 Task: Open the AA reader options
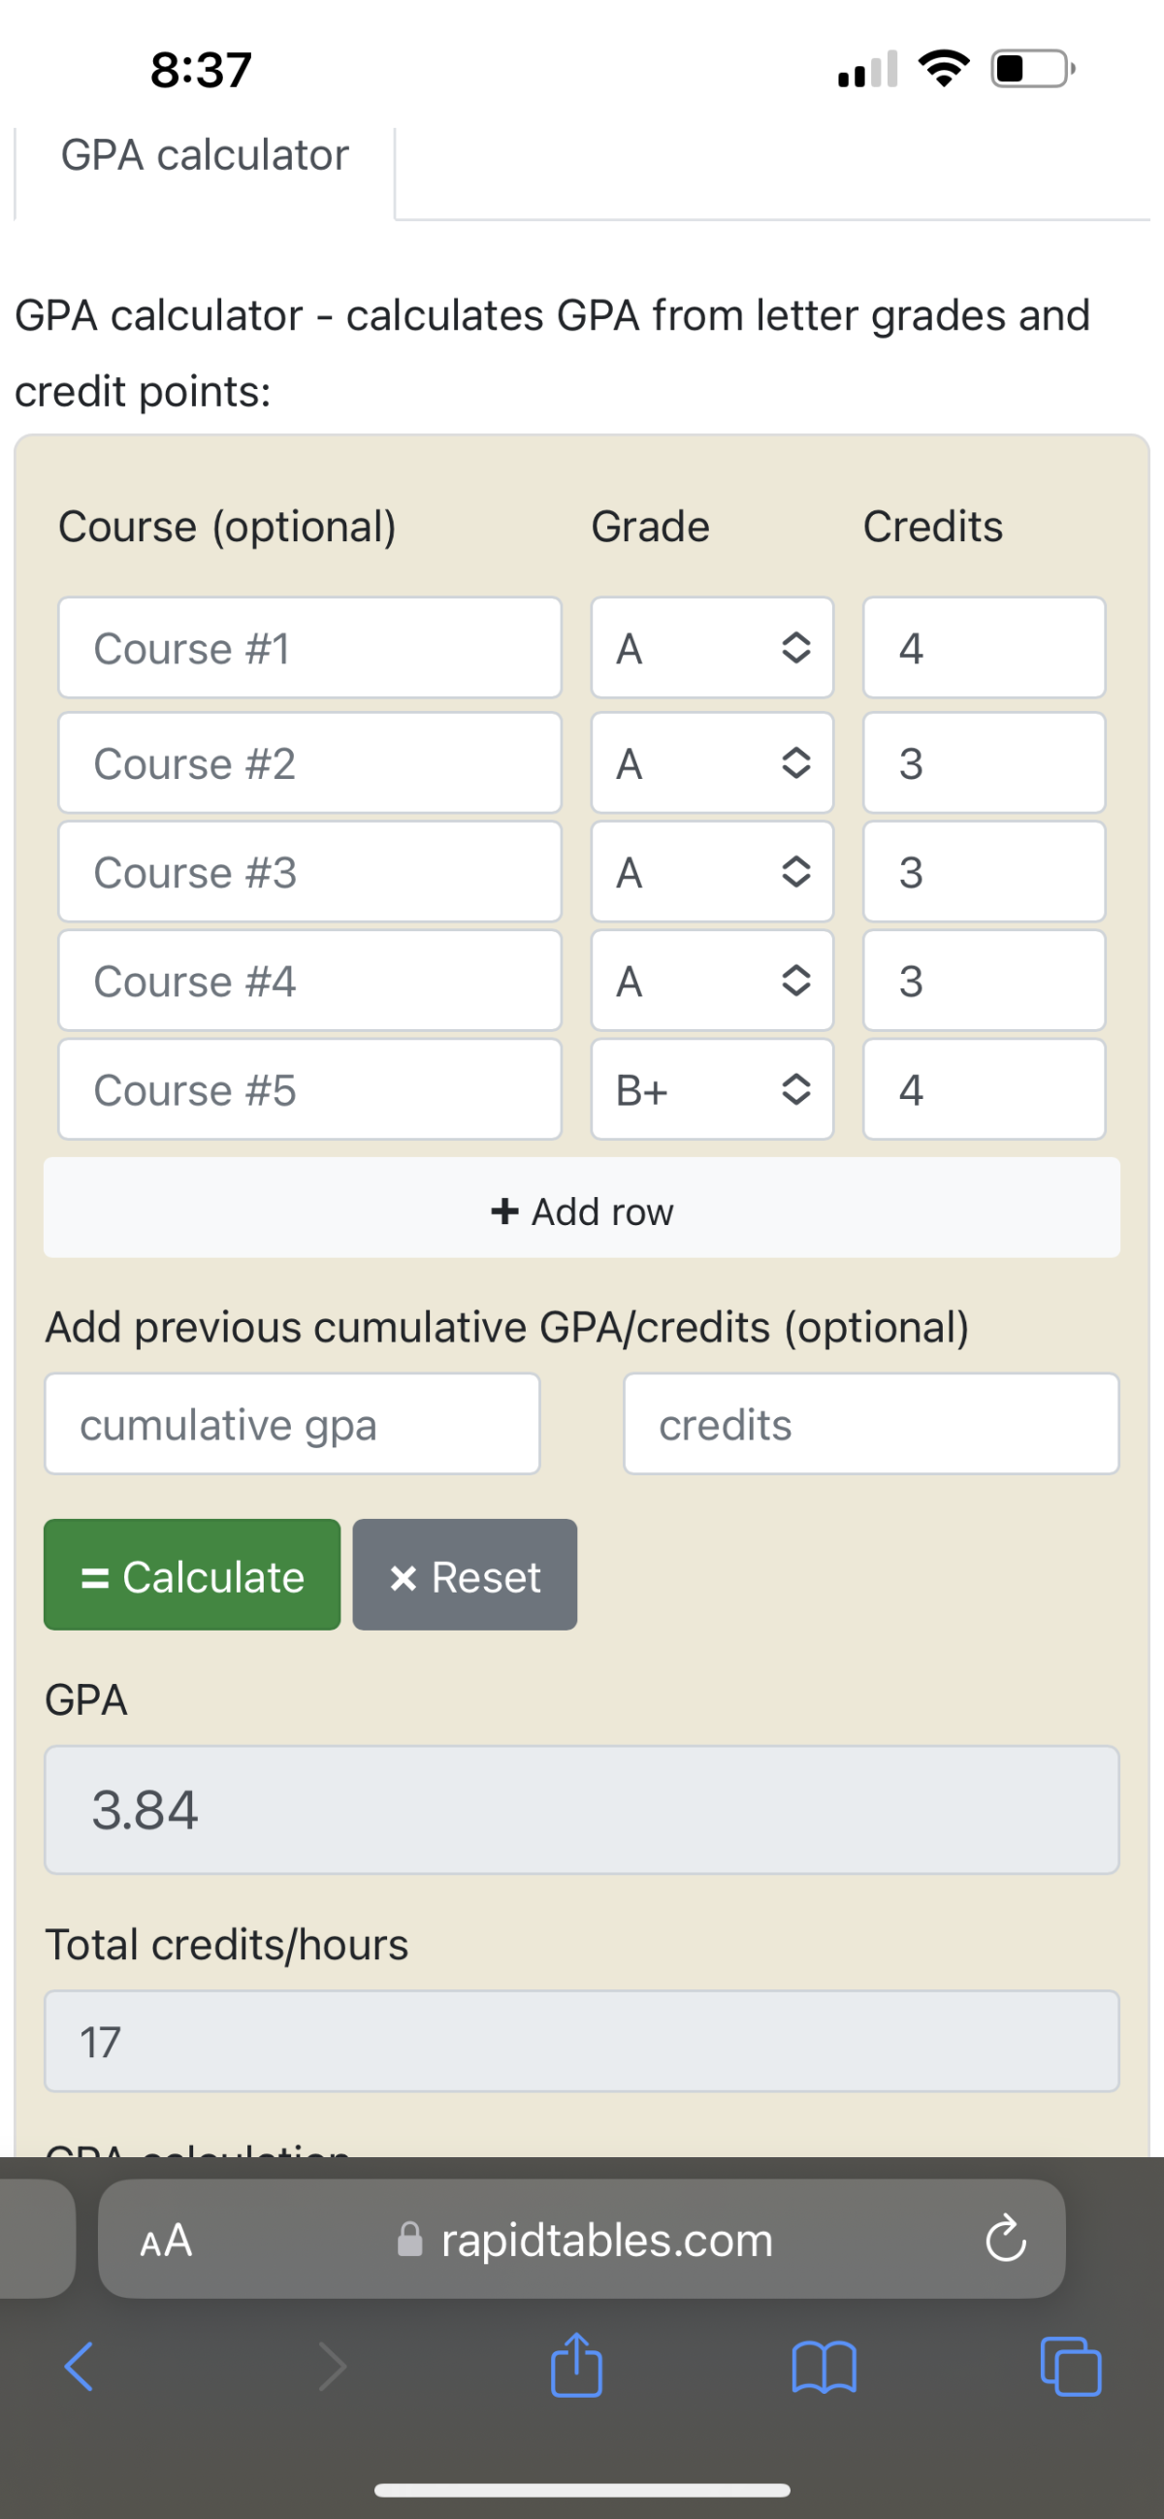pyautogui.click(x=166, y=2240)
